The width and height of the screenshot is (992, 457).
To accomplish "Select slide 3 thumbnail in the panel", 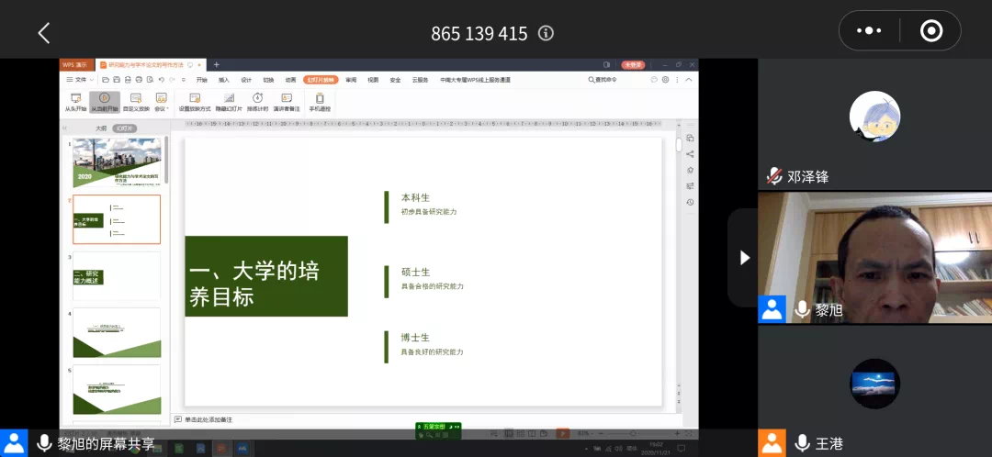I will click(x=117, y=276).
